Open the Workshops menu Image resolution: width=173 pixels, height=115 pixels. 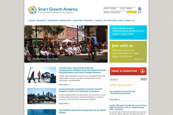(x=65, y=21)
